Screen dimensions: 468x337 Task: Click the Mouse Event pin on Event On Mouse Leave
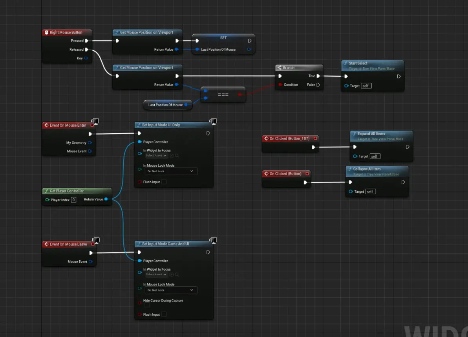click(90, 261)
